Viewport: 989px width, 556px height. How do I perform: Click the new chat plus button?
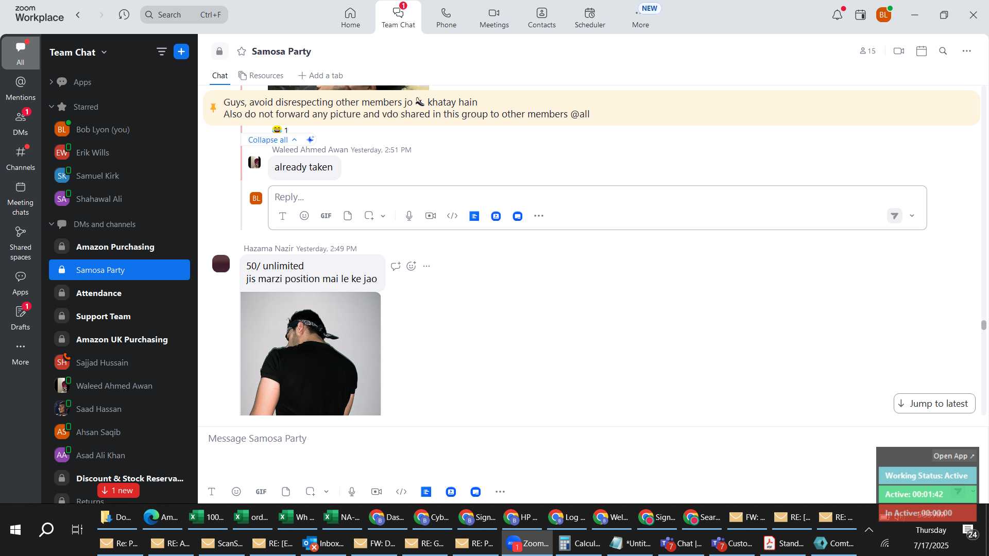pyautogui.click(x=181, y=51)
